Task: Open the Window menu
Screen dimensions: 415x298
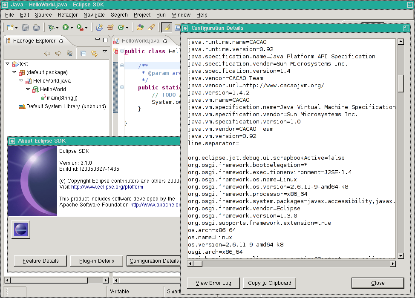Action: point(181,15)
